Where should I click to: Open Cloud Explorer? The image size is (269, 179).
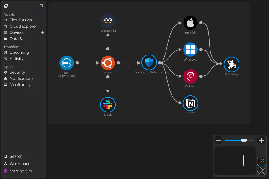[x=24, y=26]
